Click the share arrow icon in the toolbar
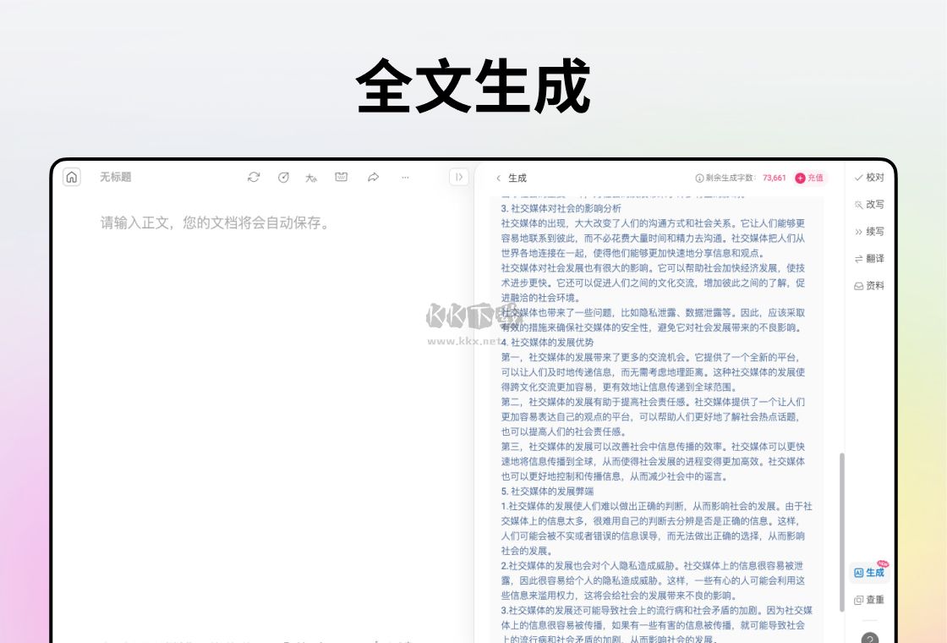Screen dimensions: 947x643 (372, 178)
